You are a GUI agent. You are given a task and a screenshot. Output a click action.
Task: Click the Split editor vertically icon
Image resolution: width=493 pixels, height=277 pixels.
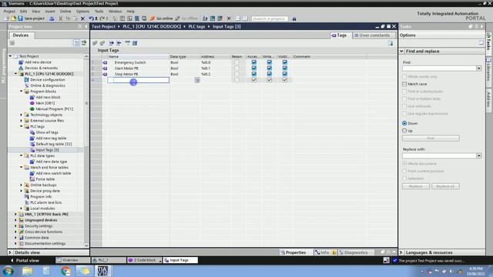tap(245, 18)
